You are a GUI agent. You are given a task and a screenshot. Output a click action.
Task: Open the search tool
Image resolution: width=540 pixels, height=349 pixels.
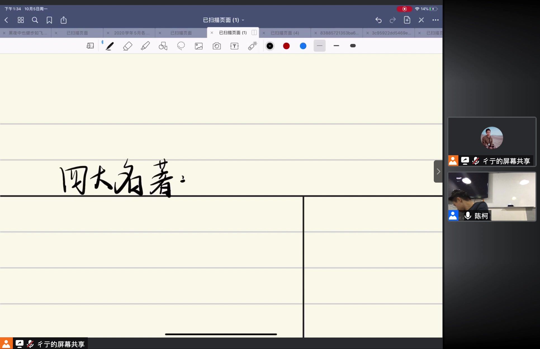point(35,20)
